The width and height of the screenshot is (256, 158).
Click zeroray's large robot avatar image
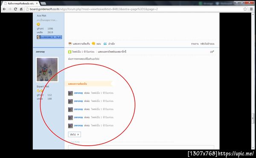click(x=47, y=69)
